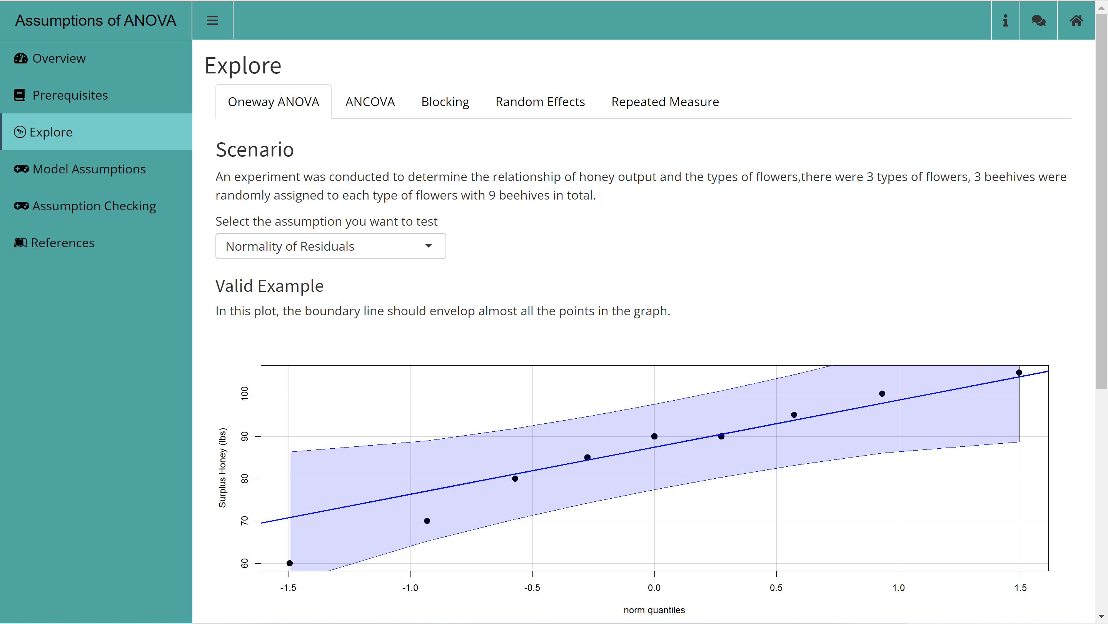1108x624 pixels.
Task: Switch to the Random Effects tab
Action: (x=540, y=102)
